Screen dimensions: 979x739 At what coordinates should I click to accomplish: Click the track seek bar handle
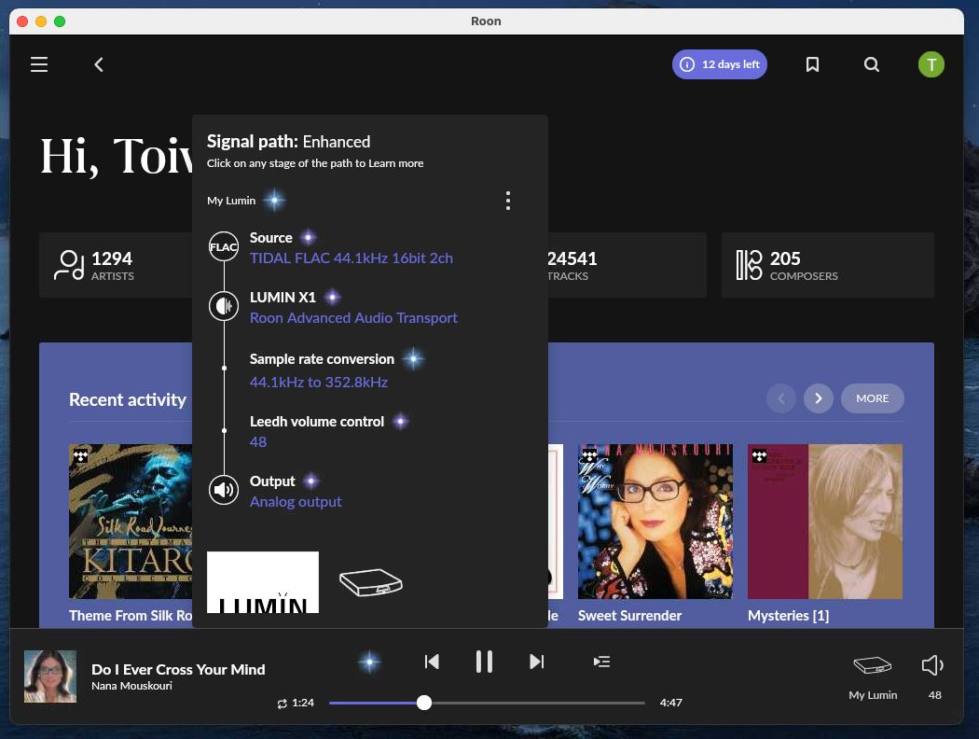424,703
